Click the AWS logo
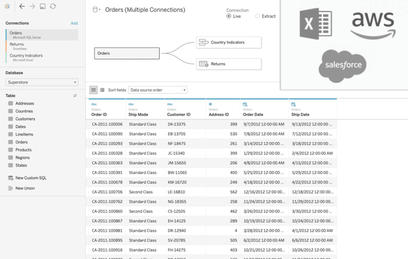The width and height of the screenshot is (408, 259). [x=373, y=25]
